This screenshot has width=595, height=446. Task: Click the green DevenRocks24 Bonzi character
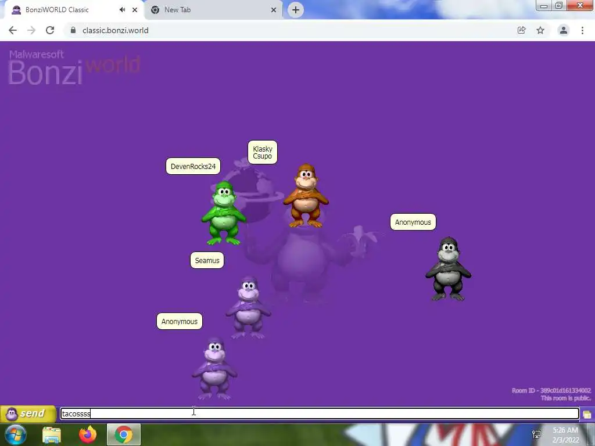point(224,213)
